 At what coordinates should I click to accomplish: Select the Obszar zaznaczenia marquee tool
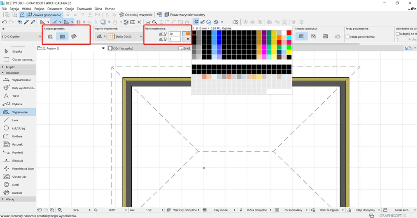click(18, 59)
